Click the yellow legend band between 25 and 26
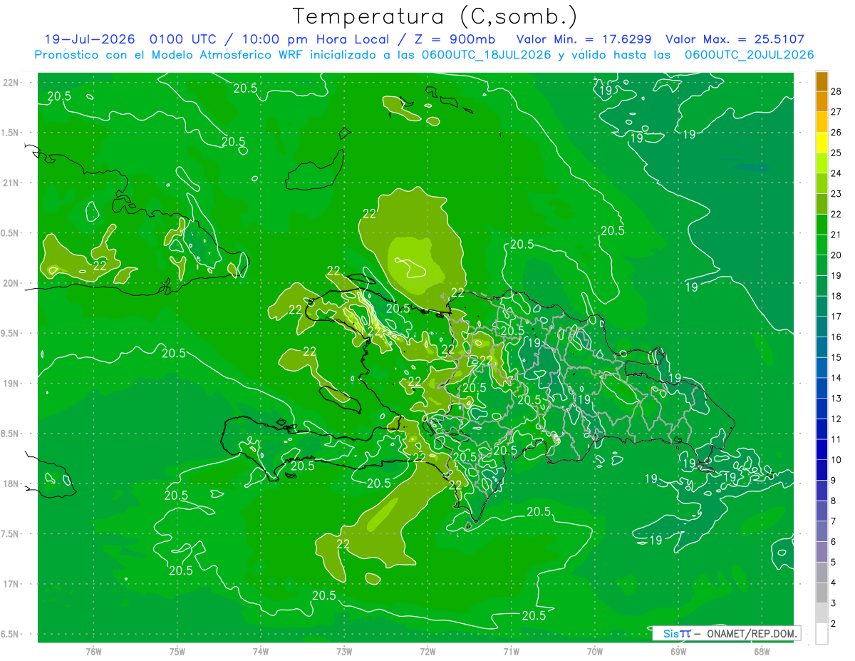Screen dimensions: 855x661 pyautogui.click(x=822, y=143)
